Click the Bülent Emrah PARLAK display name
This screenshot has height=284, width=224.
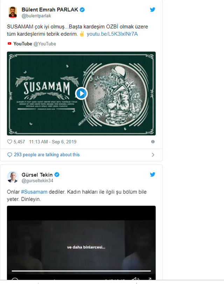[50, 9]
